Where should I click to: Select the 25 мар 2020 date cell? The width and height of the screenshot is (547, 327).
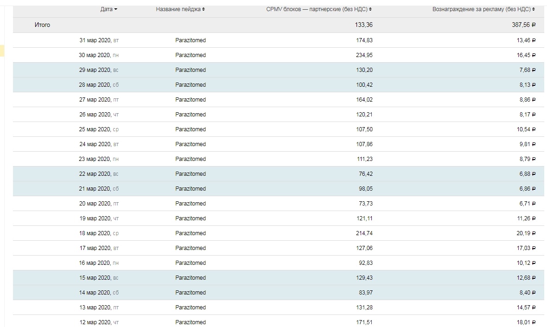pyautogui.click(x=99, y=129)
